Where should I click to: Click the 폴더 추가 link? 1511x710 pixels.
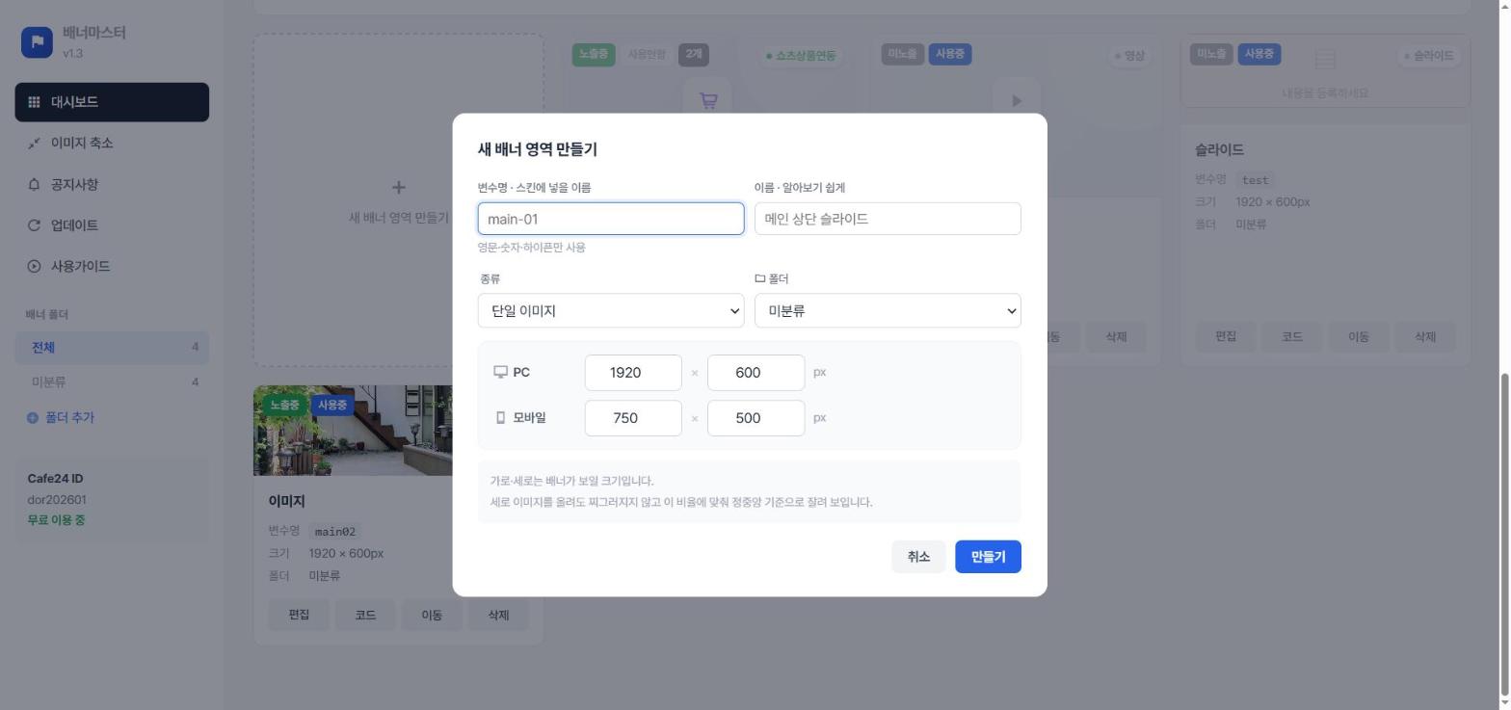pos(61,418)
